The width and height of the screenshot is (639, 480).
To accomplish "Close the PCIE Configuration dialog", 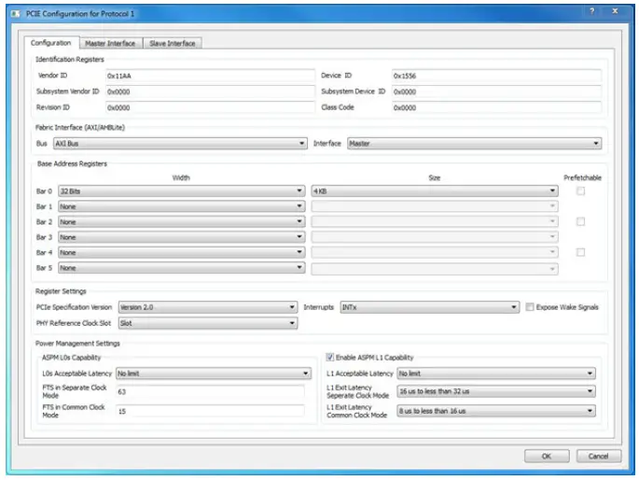I will [615, 11].
